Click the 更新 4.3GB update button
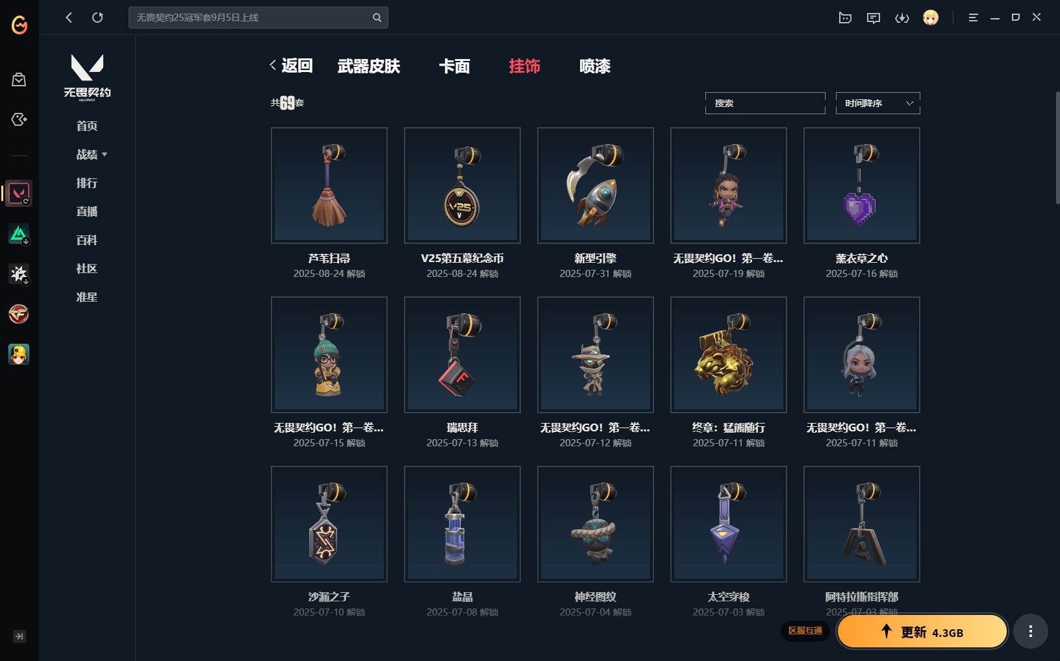Image resolution: width=1060 pixels, height=661 pixels. (x=922, y=632)
